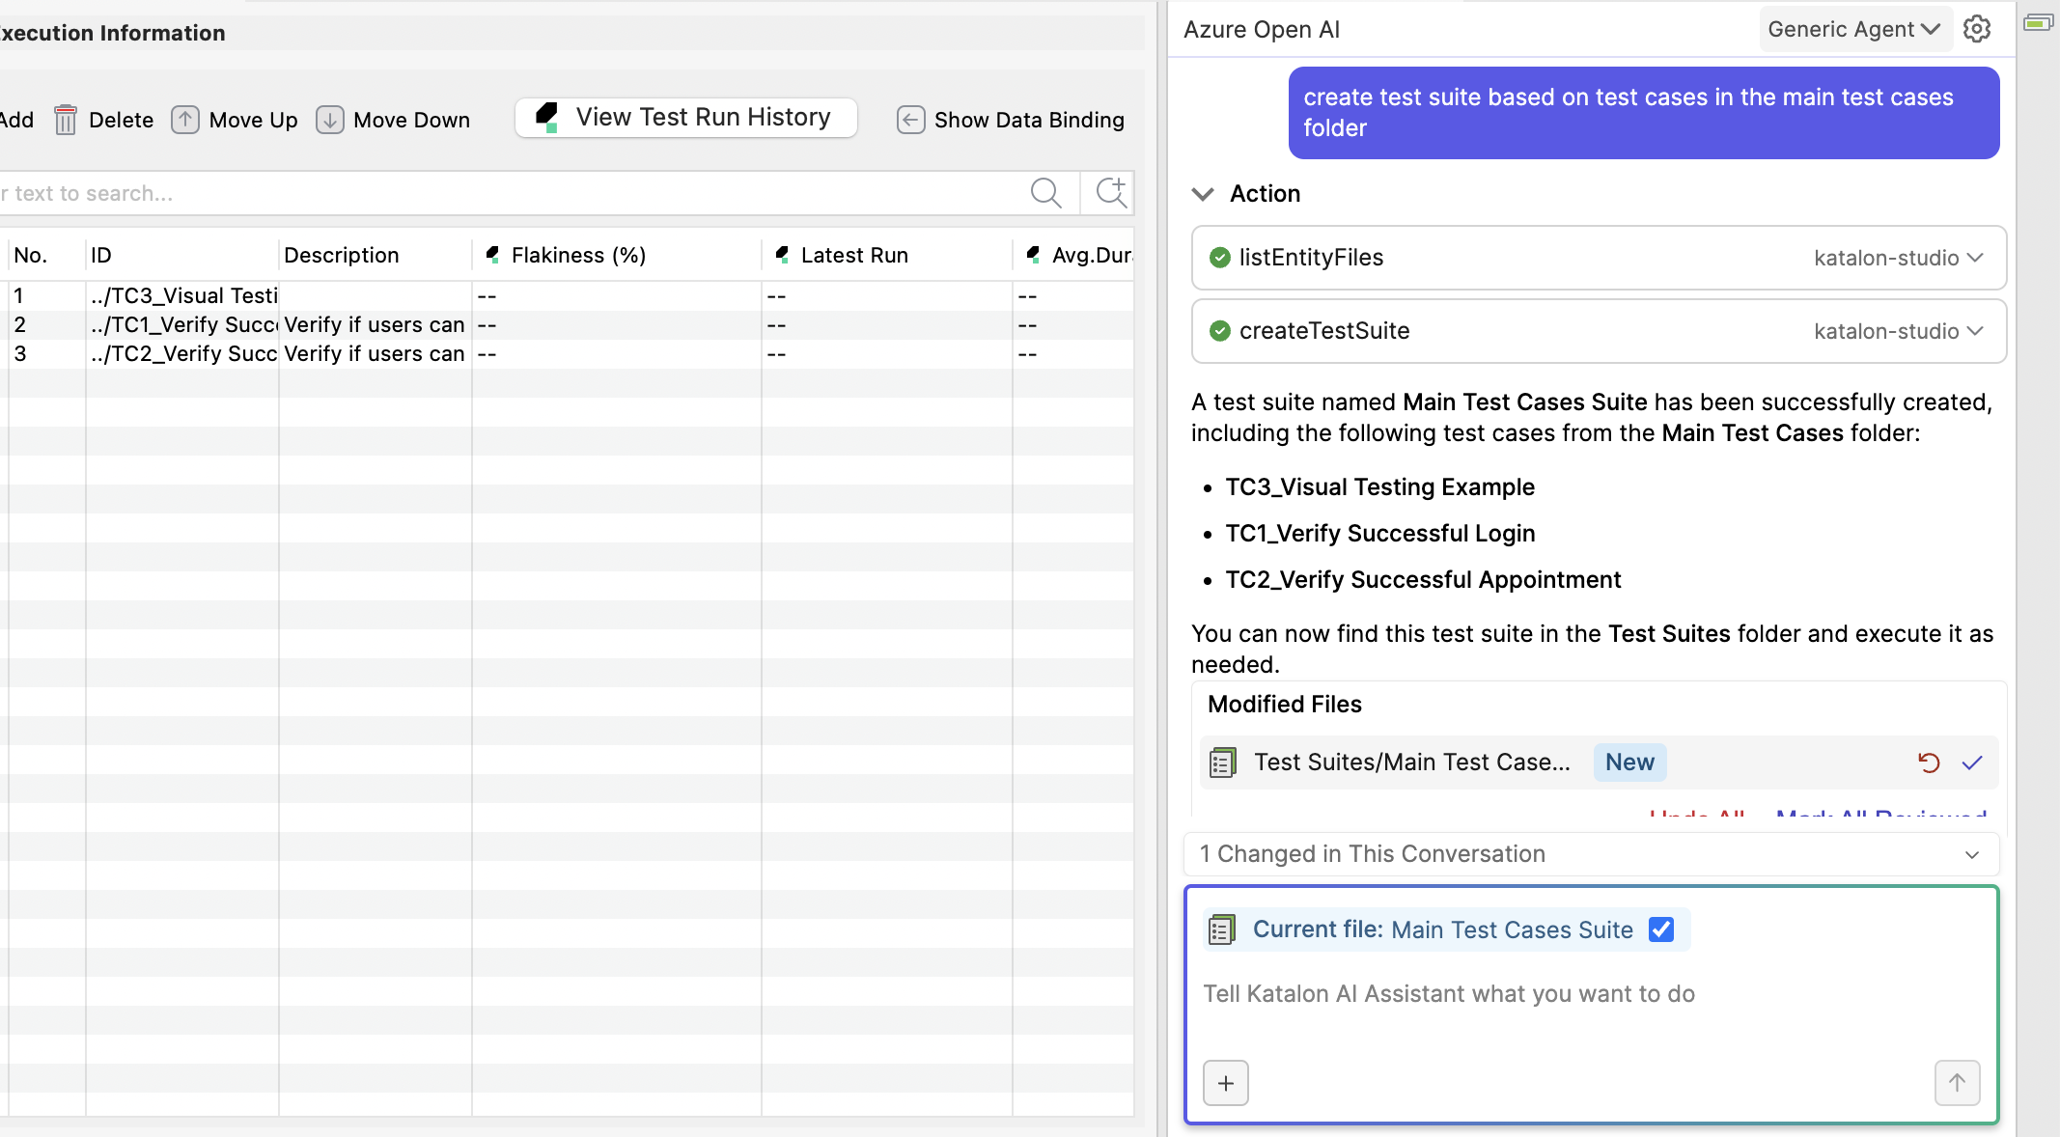Click the search magnifier icon
2060x1137 pixels.
(x=1045, y=193)
